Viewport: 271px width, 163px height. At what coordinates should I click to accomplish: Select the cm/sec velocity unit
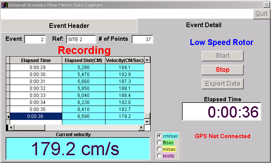(x=159, y=136)
